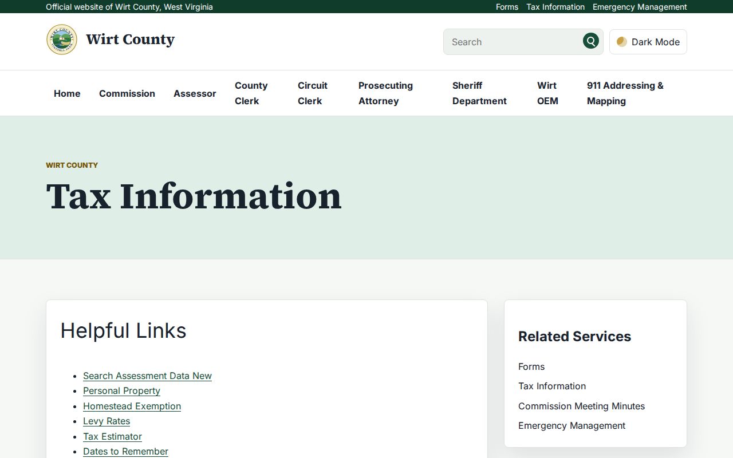Viewport: 733px width, 458px height.
Task: Open the Home menu item
Action: point(67,93)
